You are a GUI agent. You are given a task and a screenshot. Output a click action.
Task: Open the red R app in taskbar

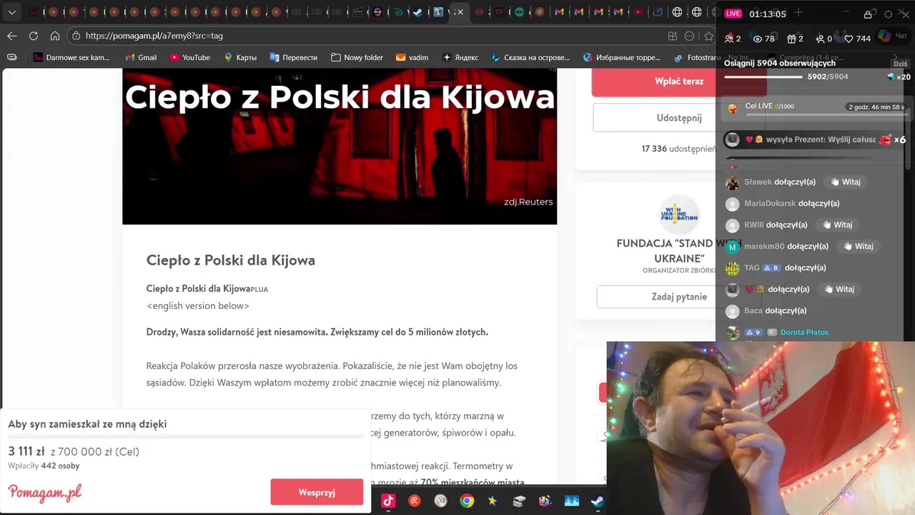click(414, 501)
